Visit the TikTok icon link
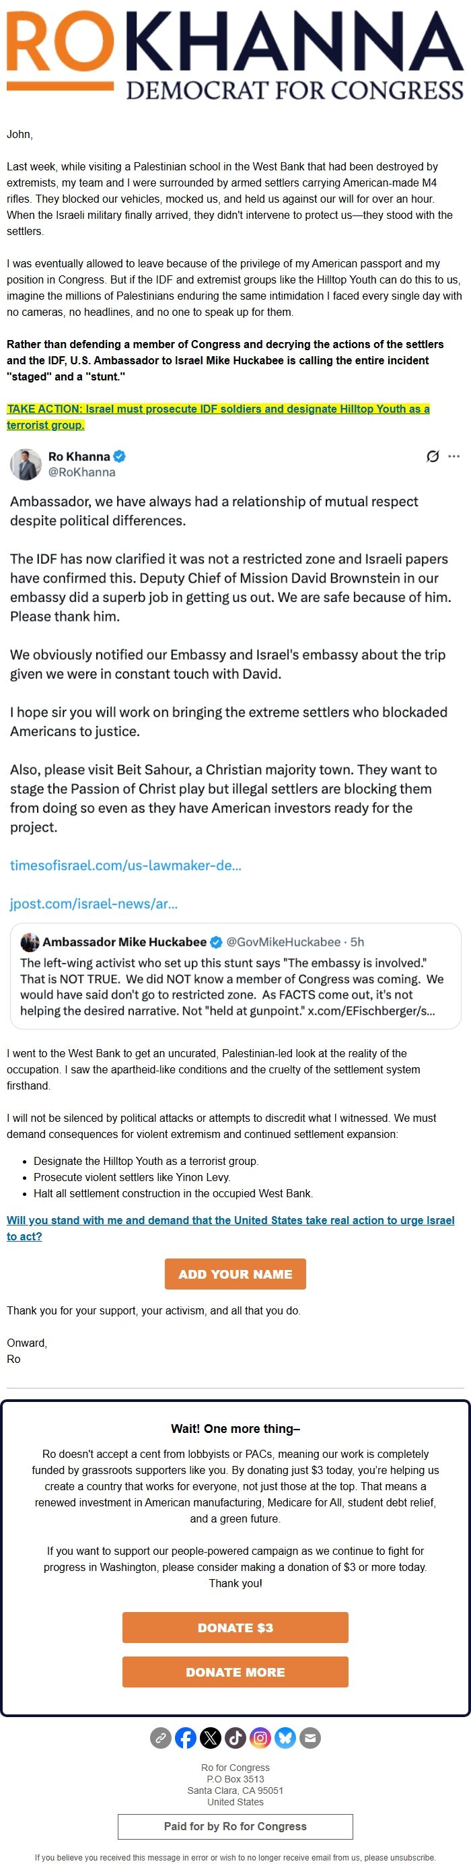Screen dimensions: 471x1874 (x=235, y=1738)
